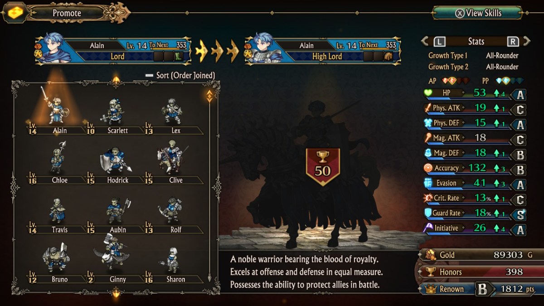544x306 pixels.
Task: Click Alain High Lord promotion card
Action: pyautogui.click(x=323, y=50)
